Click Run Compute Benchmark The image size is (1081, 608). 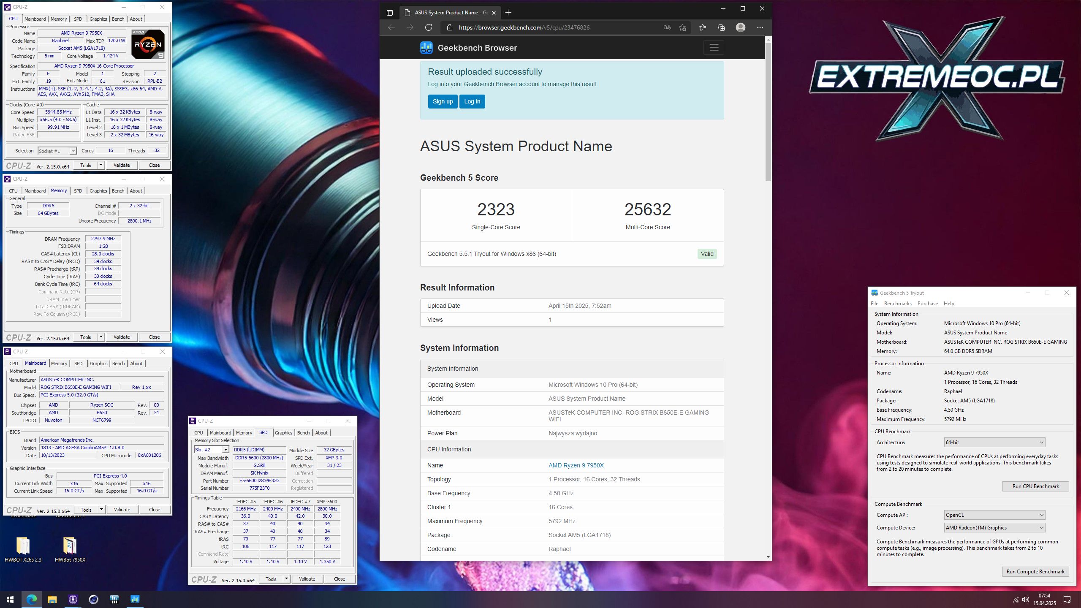tap(1035, 572)
